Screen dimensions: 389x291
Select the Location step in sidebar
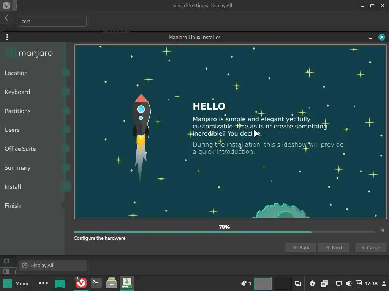(x=16, y=73)
